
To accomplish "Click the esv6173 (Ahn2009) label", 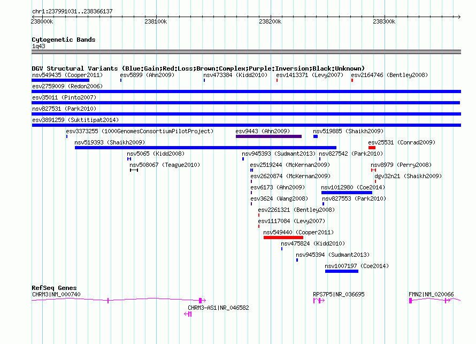I will (x=278, y=187).
